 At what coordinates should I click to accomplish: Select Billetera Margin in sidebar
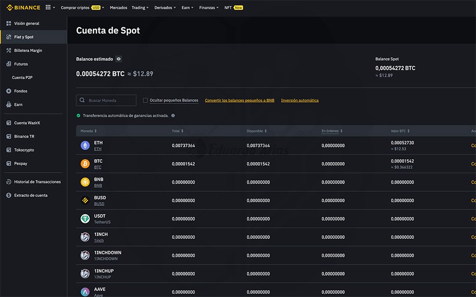tap(28, 51)
